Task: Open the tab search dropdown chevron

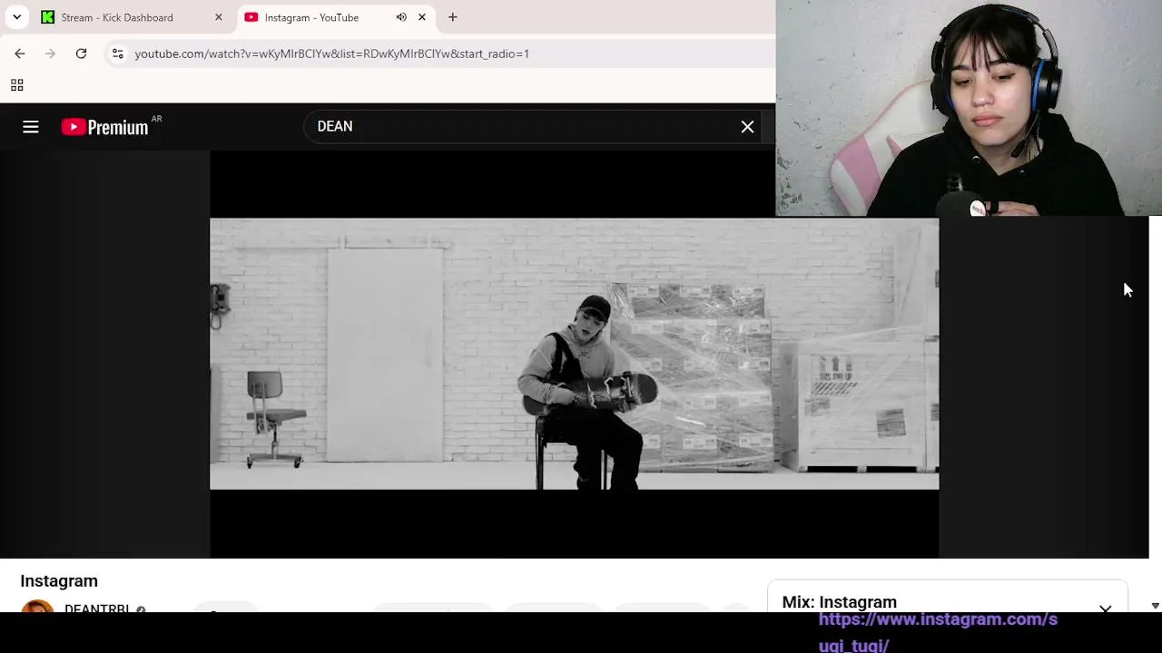Action: coord(16,17)
